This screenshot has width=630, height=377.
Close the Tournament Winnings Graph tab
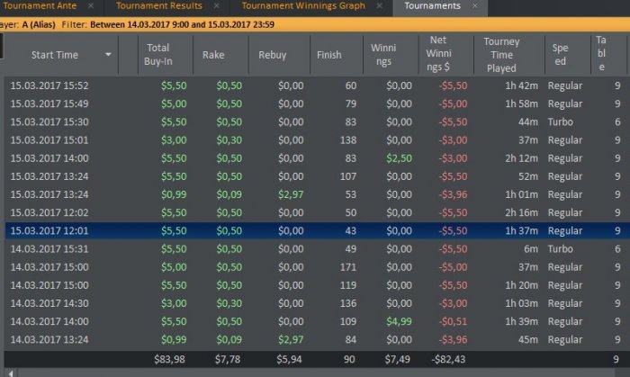(380, 6)
